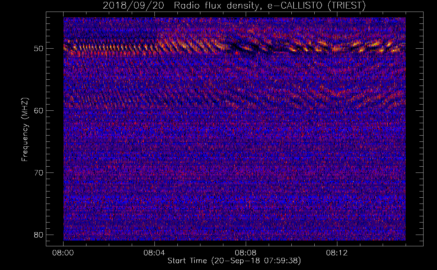Click the 'Start Time (20-Sep-18 07:59:38)' label
The height and width of the screenshot is (270, 437).
point(234,261)
